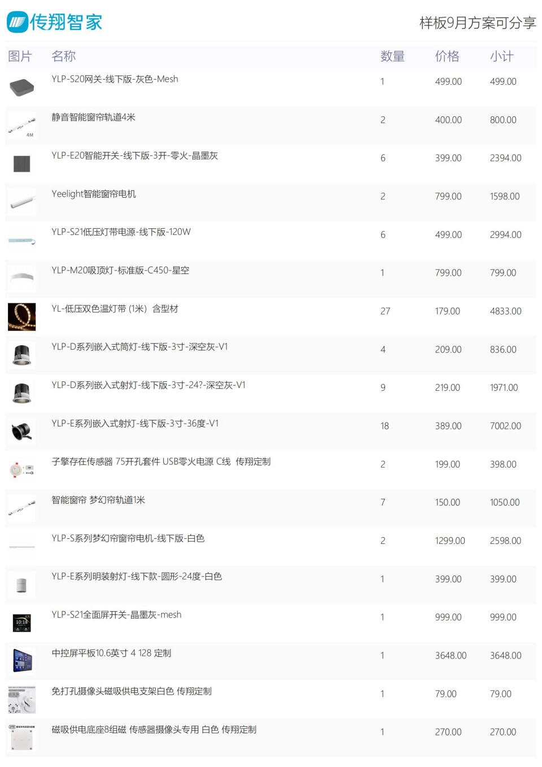The image size is (542, 767).
Task: Open the YLP-E 36度 recessed spotlight image
Action: point(22,432)
